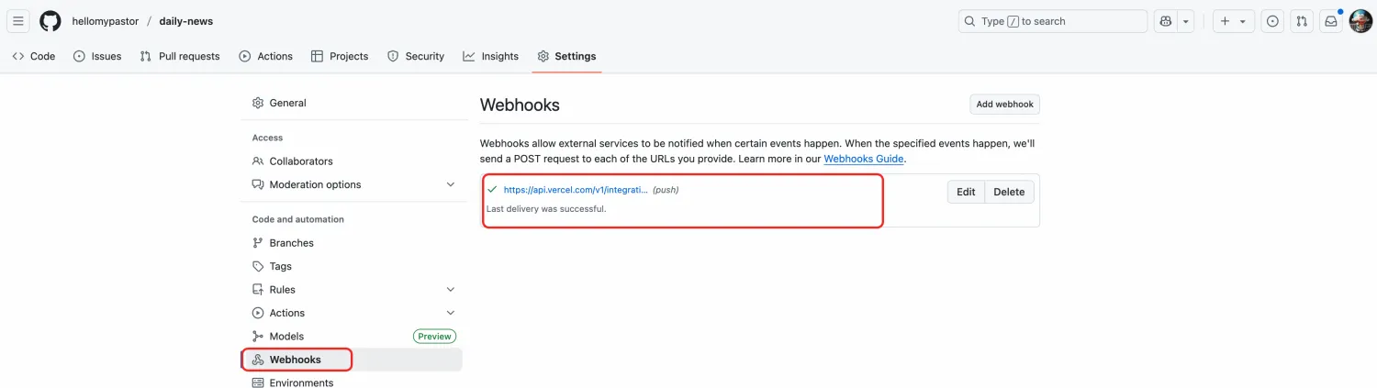
Task: Delete the Vercel webhook
Action: click(x=1009, y=192)
